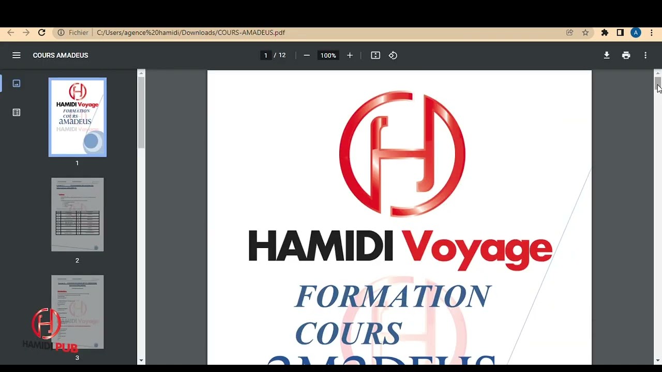Select the 100% zoom level field
Screen dimensions: 662x372
click(328, 55)
